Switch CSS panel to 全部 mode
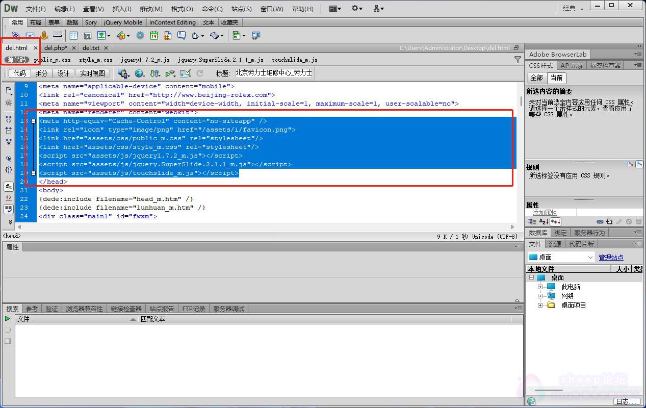 pos(537,78)
